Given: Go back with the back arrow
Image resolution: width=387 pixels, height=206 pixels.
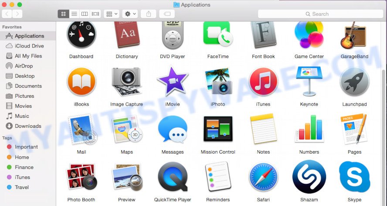Looking at the screenshot, I should 7,14.
